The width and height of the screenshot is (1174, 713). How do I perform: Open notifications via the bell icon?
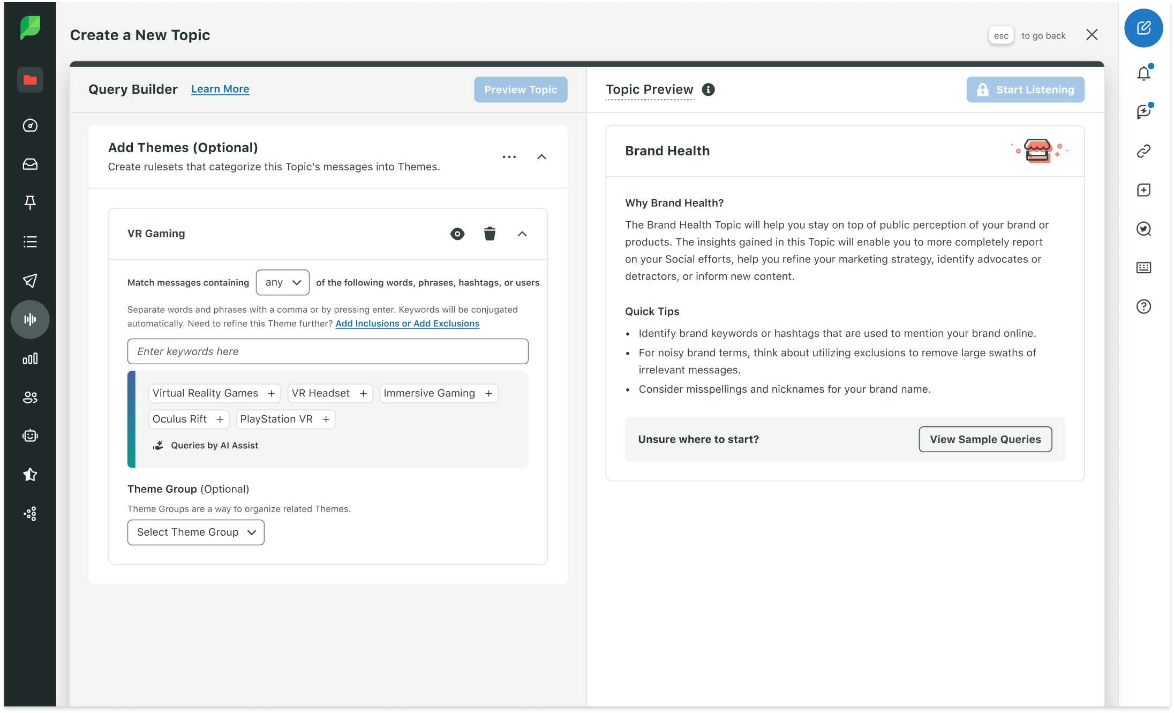click(x=1143, y=73)
